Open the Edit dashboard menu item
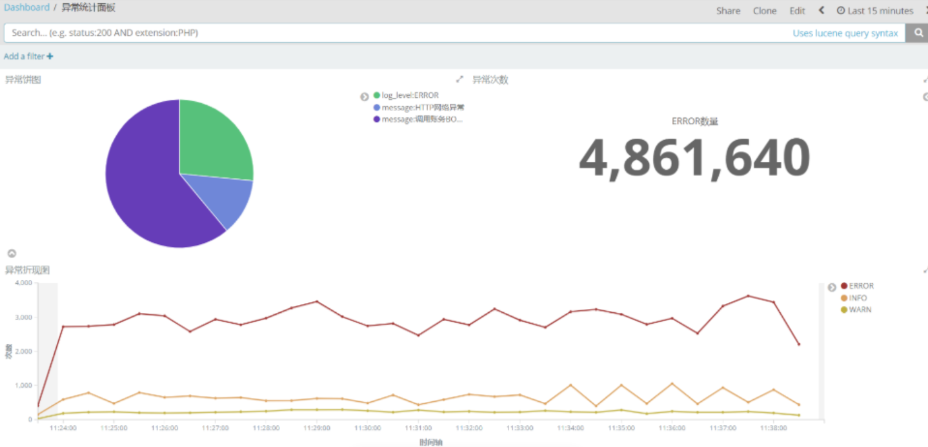This screenshot has width=928, height=447. point(797,11)
